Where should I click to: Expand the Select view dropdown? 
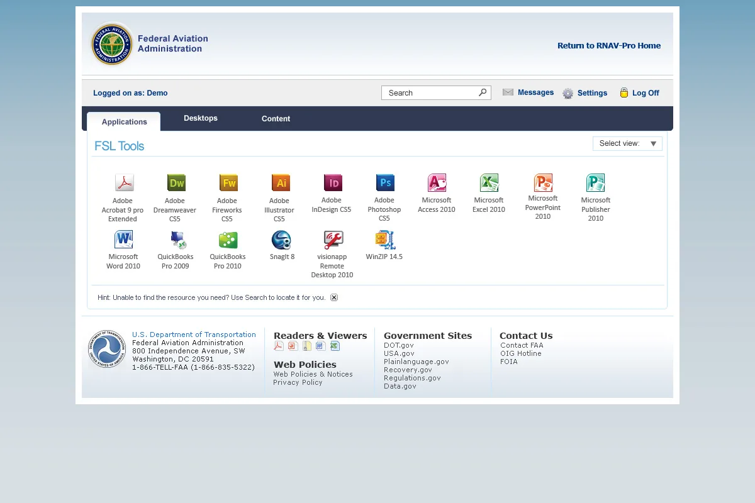[x=627, y=143]
